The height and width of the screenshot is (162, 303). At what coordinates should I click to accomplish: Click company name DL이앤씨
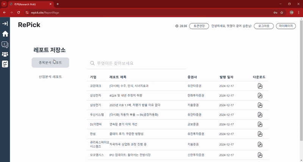(96, 124)
